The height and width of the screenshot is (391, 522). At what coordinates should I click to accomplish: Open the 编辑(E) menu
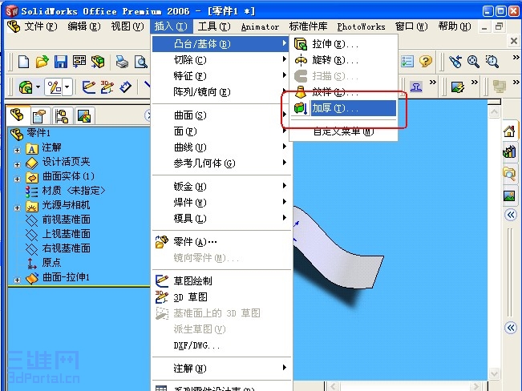coord(84,26)
